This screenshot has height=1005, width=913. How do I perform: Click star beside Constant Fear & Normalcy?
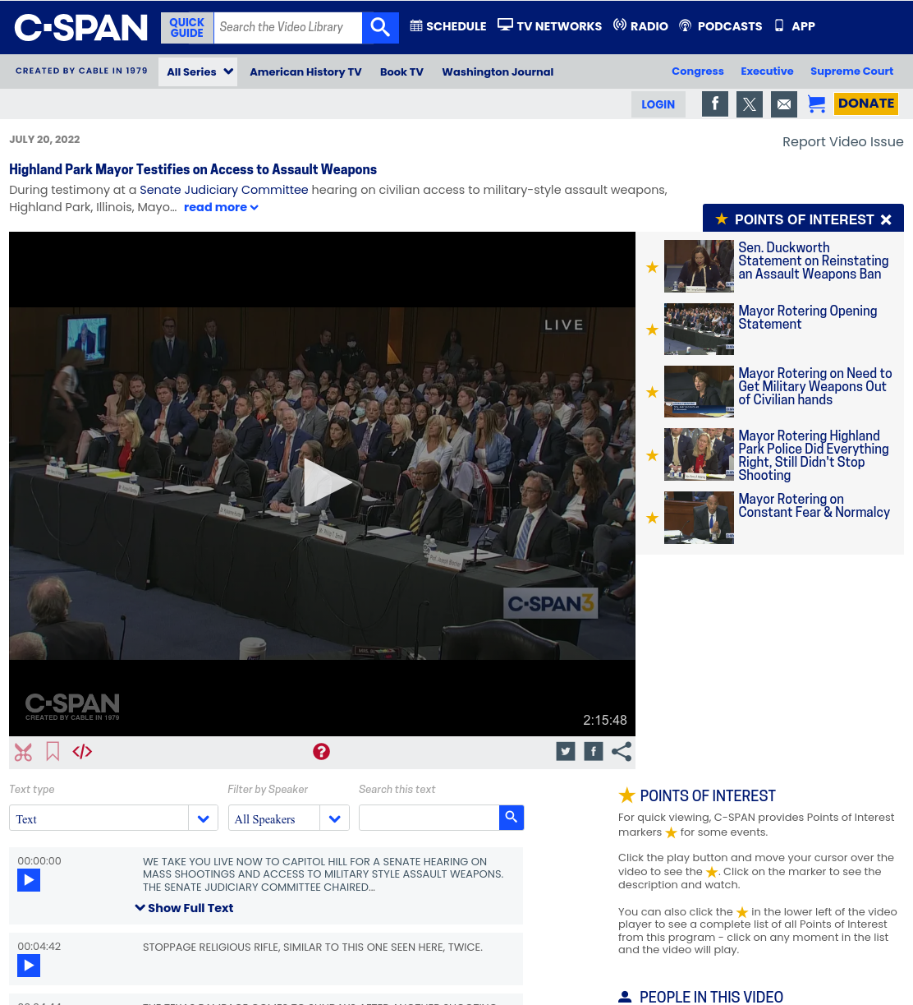coord(652,518)
